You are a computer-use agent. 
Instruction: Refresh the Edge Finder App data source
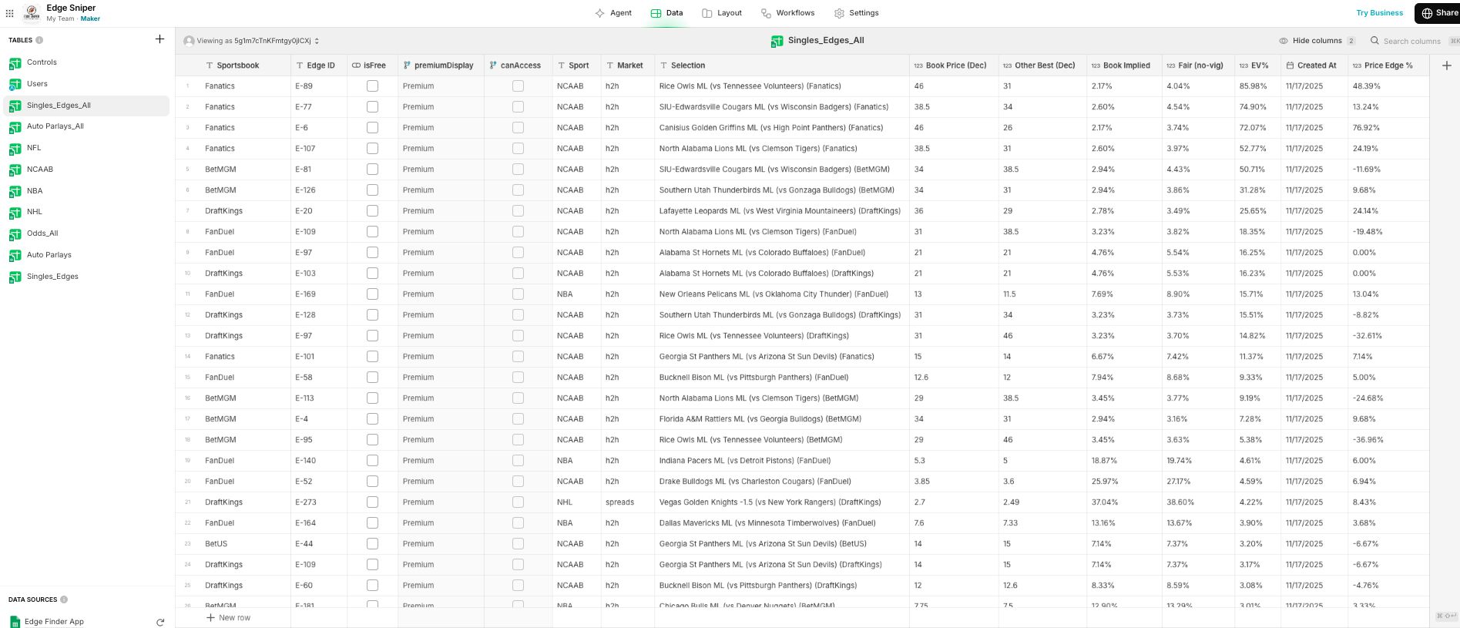click(x=160, y=622)
